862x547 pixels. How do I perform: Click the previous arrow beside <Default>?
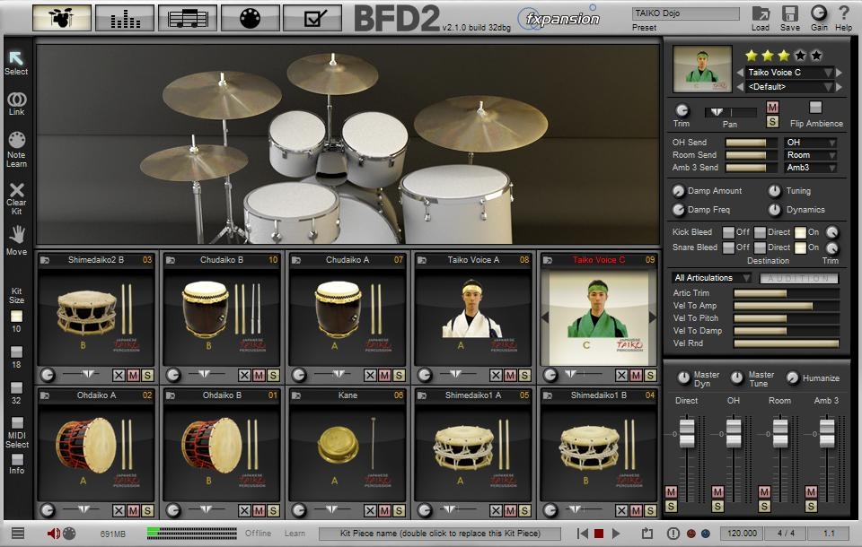[x=740, y=87]
